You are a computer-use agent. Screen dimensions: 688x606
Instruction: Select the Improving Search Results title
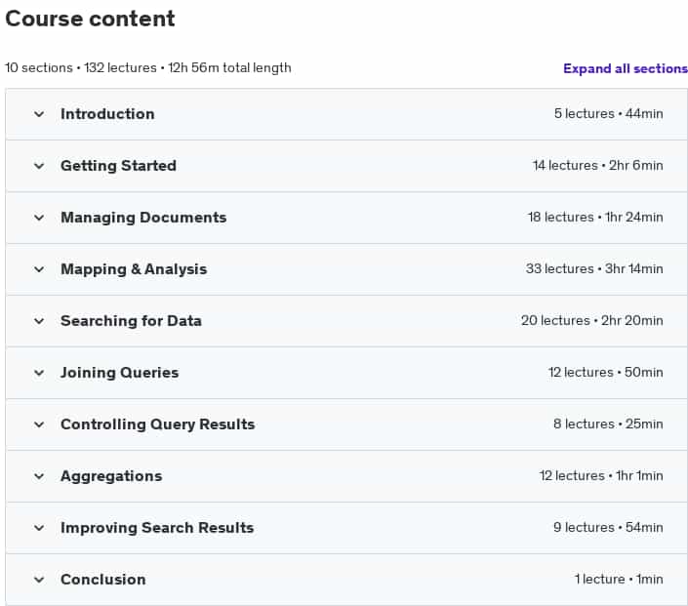coord(157,528)
